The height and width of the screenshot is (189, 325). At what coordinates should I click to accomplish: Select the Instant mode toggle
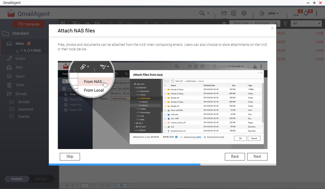click(17, 179)
